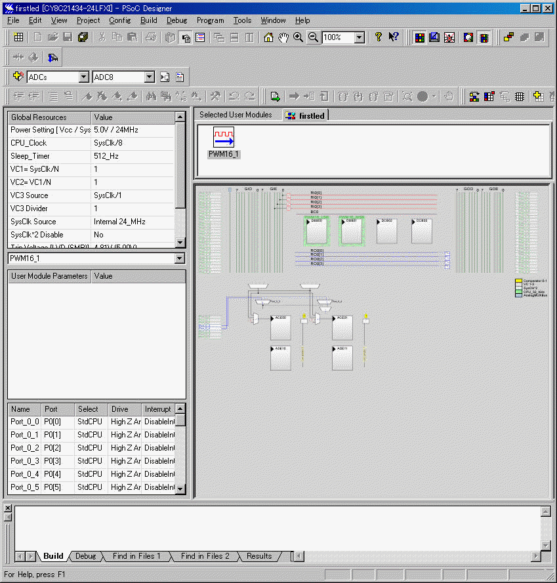Click the document with green arrow icon

276,96
